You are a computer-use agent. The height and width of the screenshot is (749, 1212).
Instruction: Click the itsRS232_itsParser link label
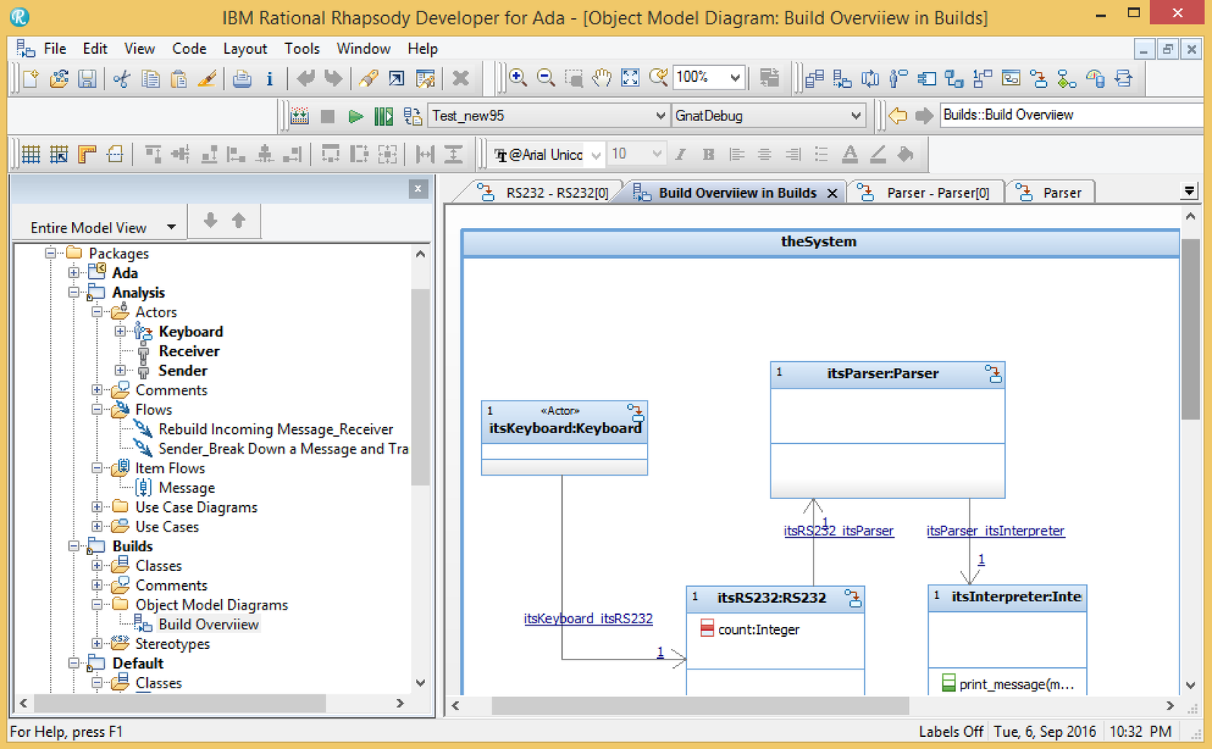(839, 531)
